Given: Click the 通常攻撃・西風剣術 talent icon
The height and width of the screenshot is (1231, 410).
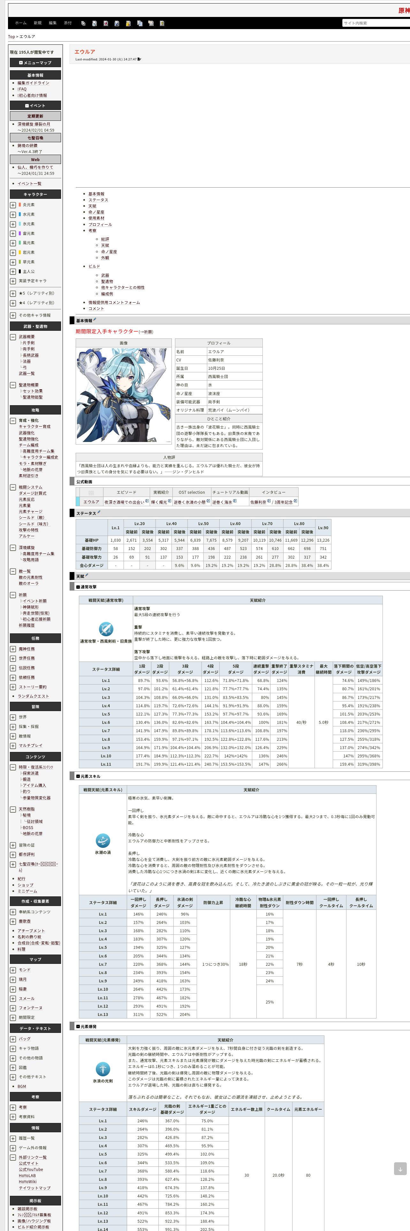Looking at the screenshot, I should pos(105,628).
